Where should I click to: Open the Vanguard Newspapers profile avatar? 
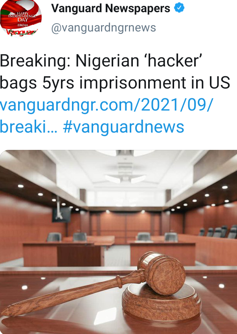click(x=21, y=18)
